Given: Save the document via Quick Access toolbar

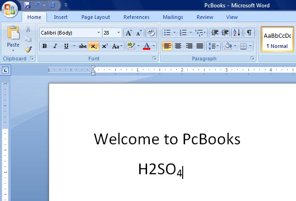Looking at the screenshot, I should click(x=27, y=5).
